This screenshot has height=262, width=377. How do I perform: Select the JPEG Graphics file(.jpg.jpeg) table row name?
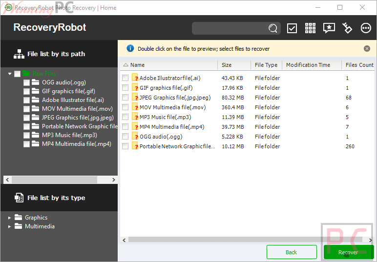pos(175,98)
